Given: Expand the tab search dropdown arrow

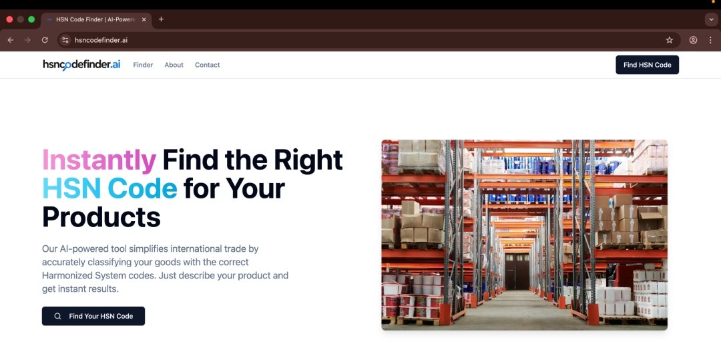Looking at the screenshot, I should pyautogui.click(x=712, y=19).
